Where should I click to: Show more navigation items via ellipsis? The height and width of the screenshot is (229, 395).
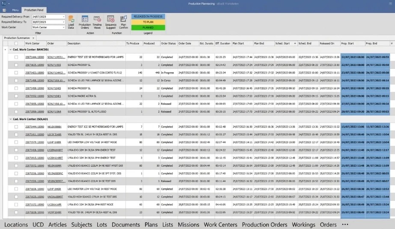coord(345,224)
